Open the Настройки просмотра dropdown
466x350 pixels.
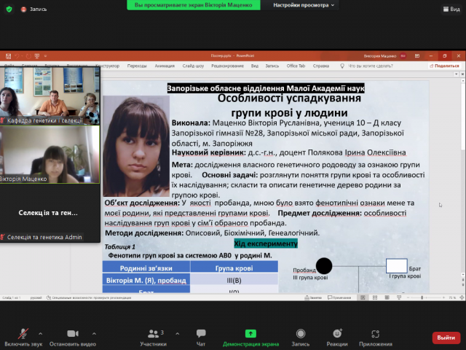304,5
